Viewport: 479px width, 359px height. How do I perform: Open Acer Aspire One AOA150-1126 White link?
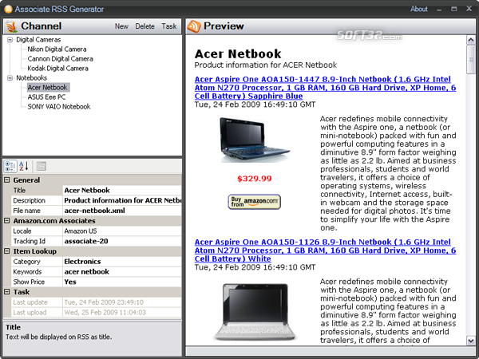coord(326,251)
